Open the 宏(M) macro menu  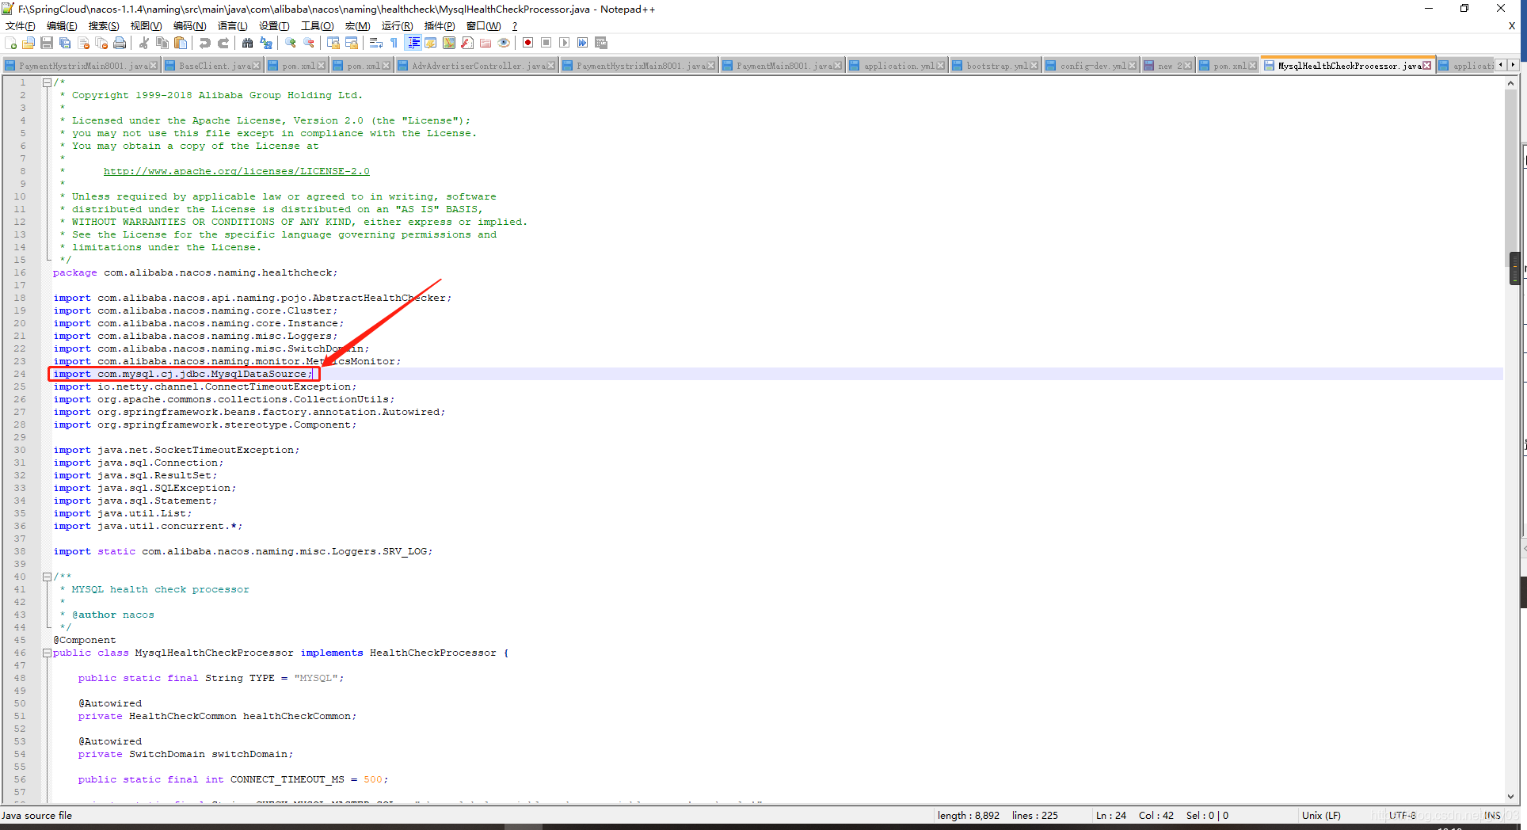coord(357,26)
